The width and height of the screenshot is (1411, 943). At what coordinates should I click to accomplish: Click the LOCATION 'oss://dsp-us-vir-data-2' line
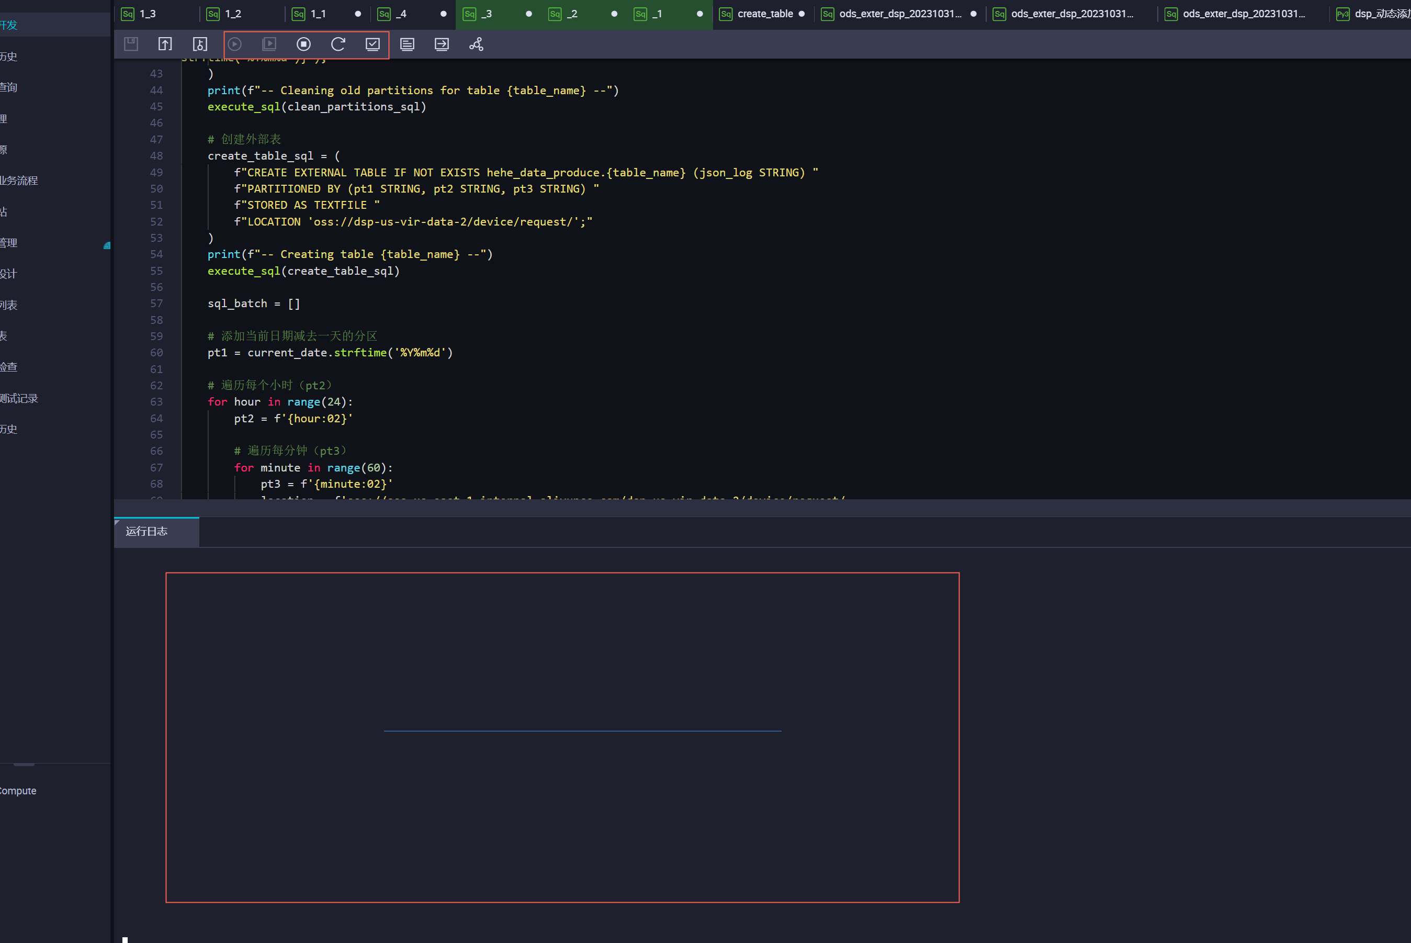[413, 222]
